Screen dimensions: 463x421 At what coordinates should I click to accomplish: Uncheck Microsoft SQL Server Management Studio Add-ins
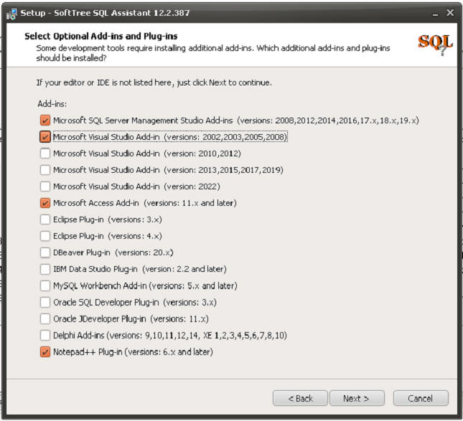point(45,120)
